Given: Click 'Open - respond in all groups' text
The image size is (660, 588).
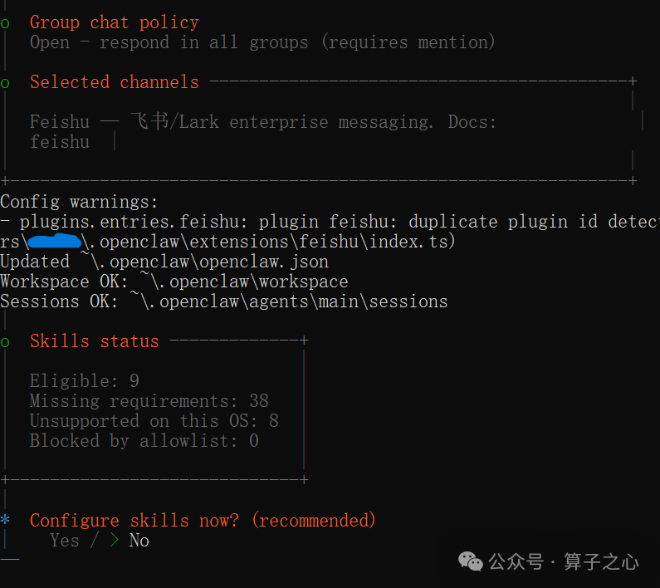Looking at the screenshot, I should [169, 42].
